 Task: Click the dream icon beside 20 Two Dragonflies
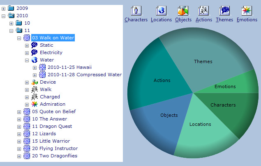(x=27, y=156)
